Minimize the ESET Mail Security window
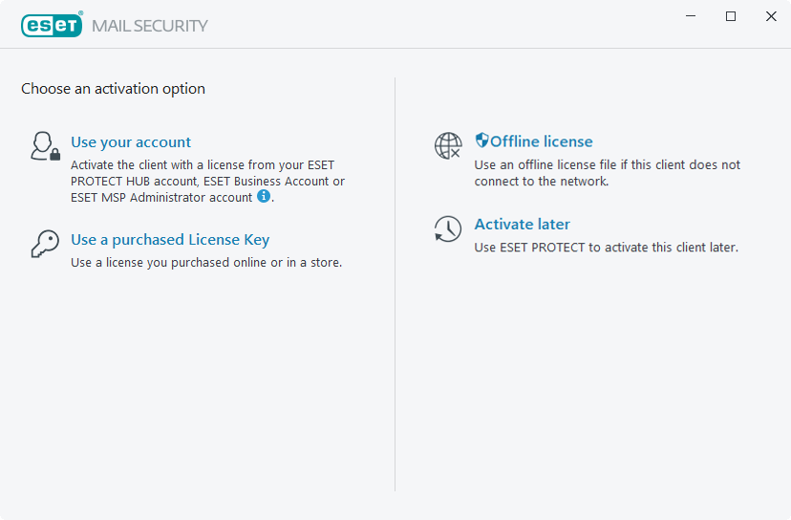This screenshot has width=791, height=520. pos(690,16)
